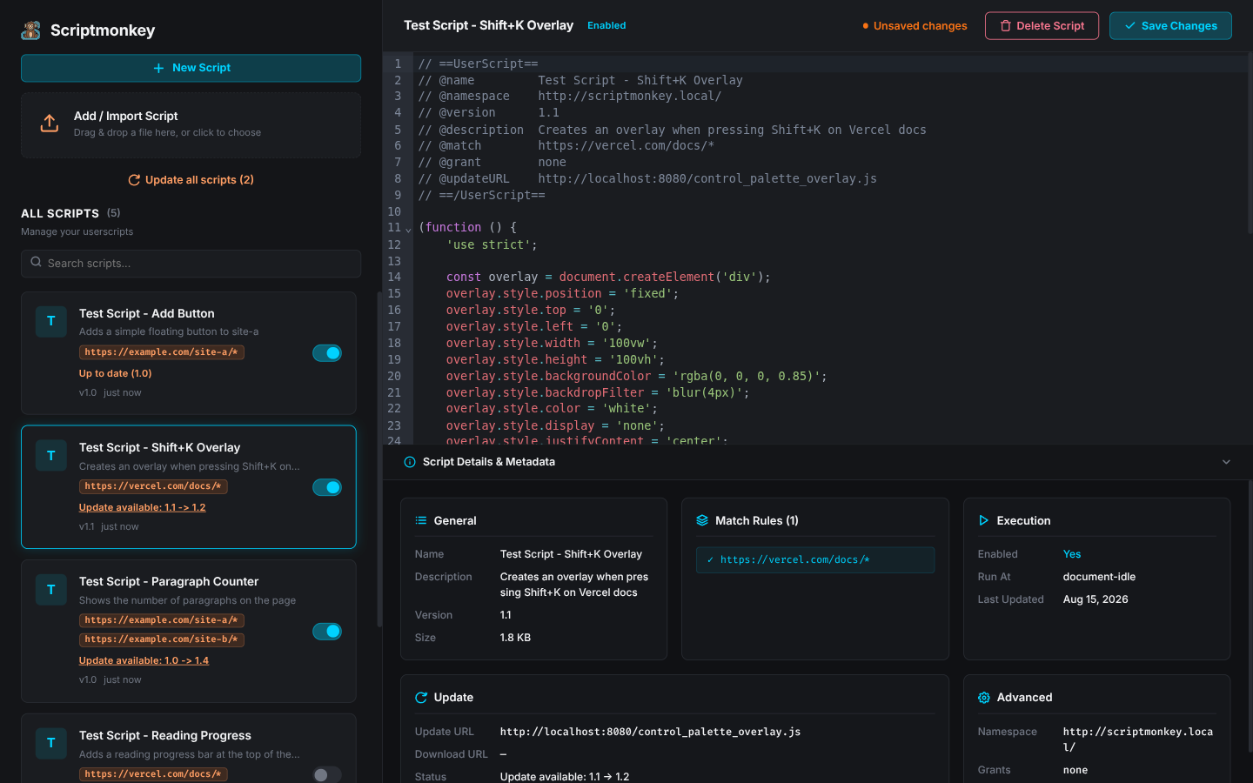Click the info icon beside Script Details & Metadata
1253x783 pixels.
pos(410,462)
